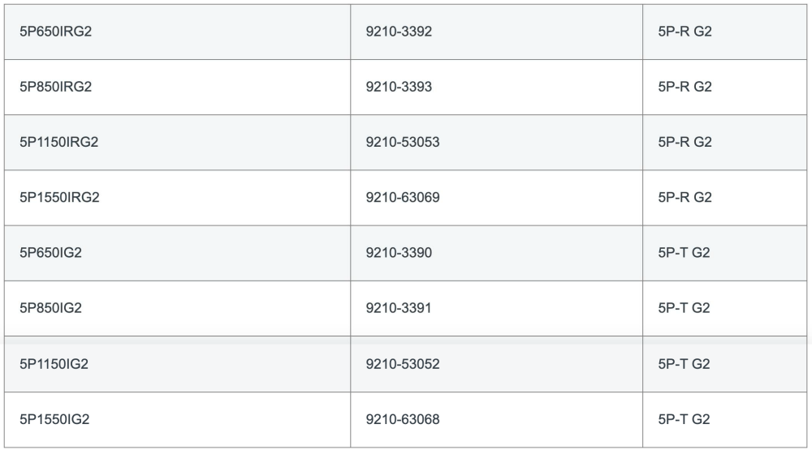Select part number 9210-3392
The height and width of the screenshot is (454, 812).
pyautogui.click(x=399, y=32)
